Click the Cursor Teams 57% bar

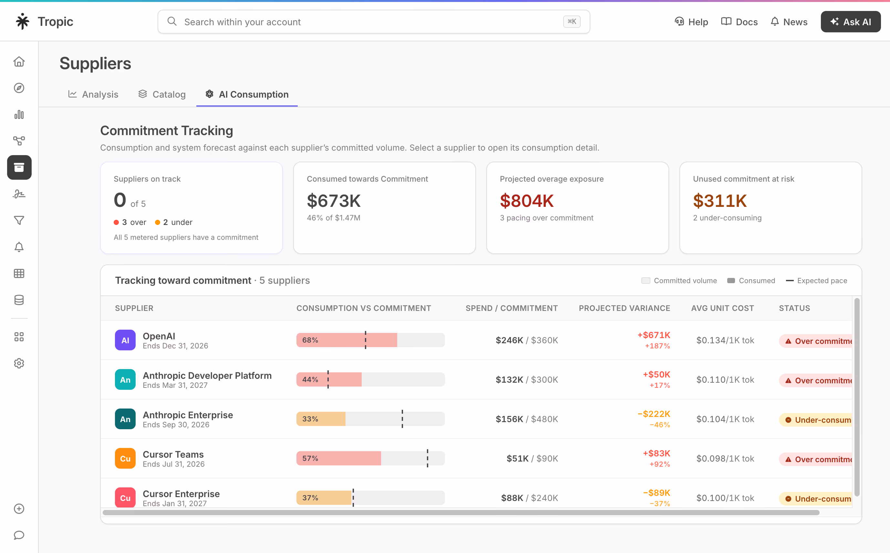[370, 458]
